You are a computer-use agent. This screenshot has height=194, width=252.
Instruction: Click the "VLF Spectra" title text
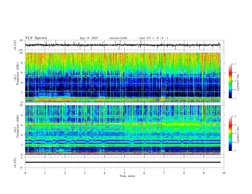(36, 38)
